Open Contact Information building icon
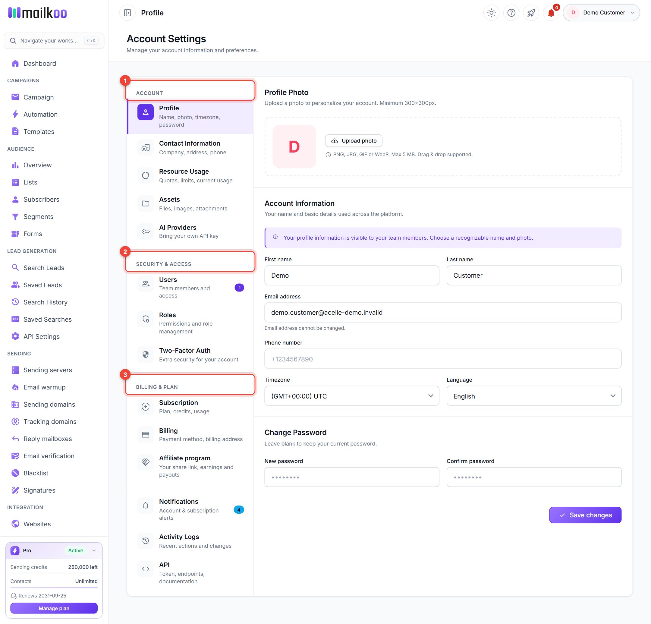651x624 pixels. [146, 147]
